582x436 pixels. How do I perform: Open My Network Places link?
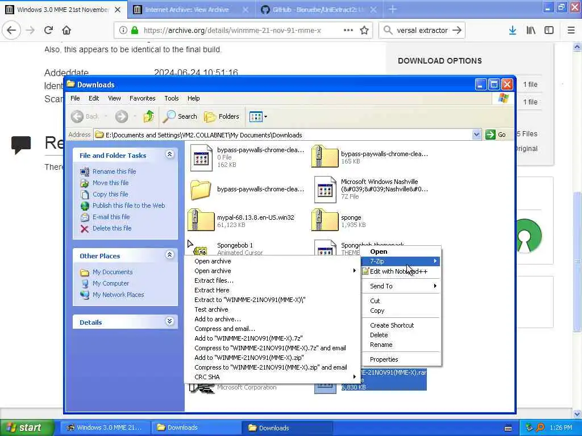coord(118,295)
